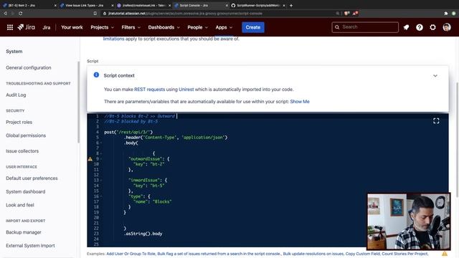Open Default user preferences in the sidebar
The image size is (459, 258).
click(32, 178)
